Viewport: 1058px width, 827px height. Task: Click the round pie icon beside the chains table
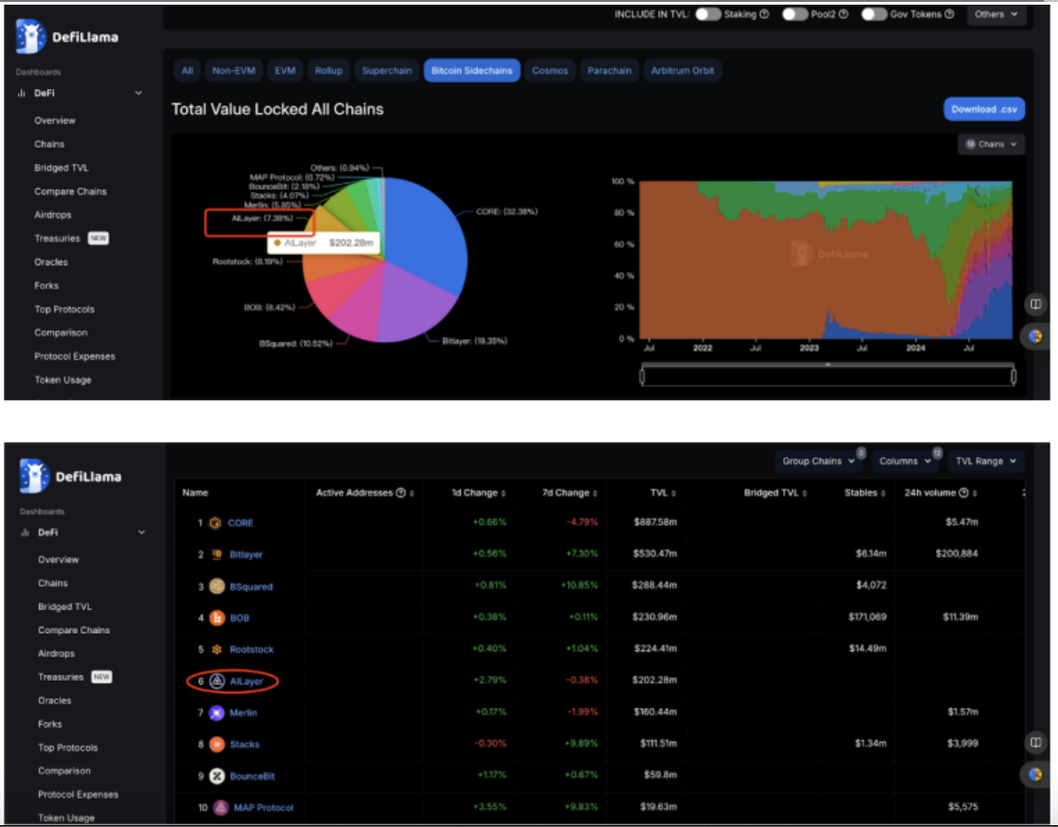point(1035,774)
